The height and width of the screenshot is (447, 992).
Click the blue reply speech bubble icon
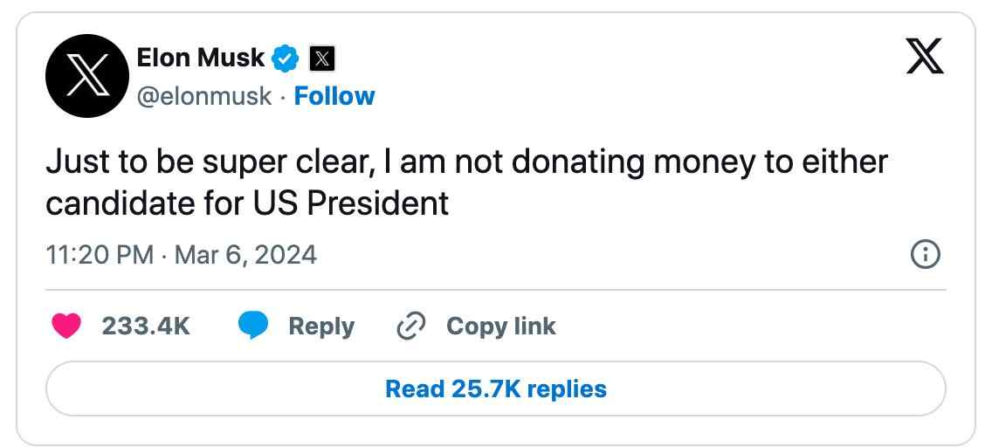click(253, 327)
